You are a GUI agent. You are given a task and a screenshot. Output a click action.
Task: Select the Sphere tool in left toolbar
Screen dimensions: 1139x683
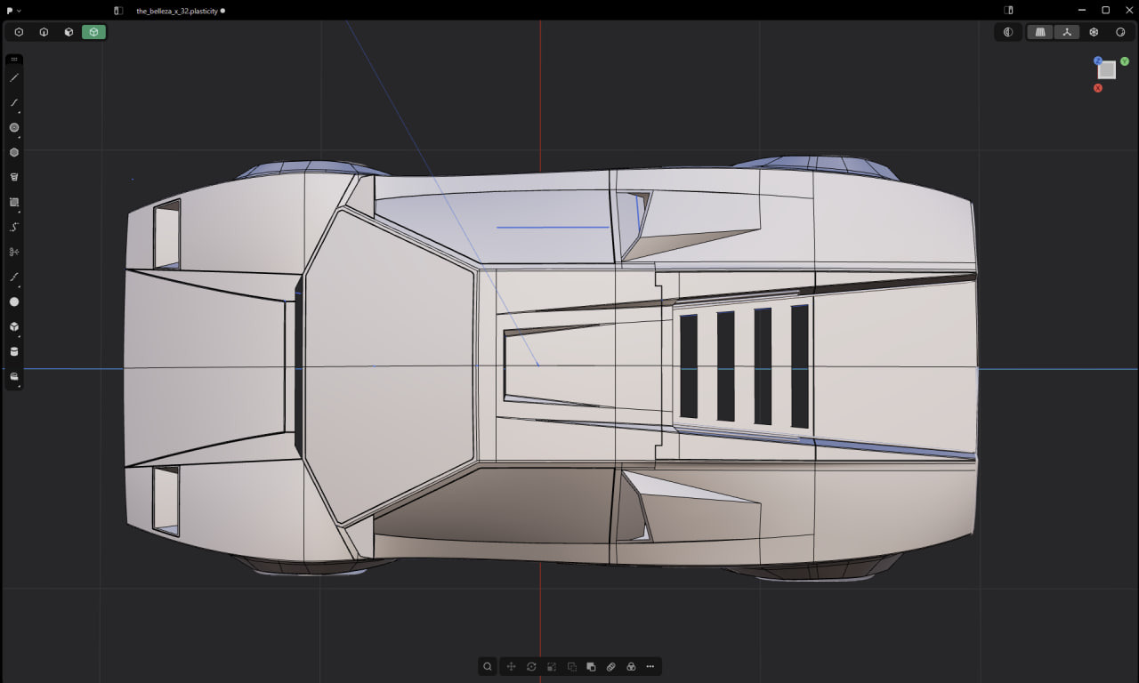[14, 302]
